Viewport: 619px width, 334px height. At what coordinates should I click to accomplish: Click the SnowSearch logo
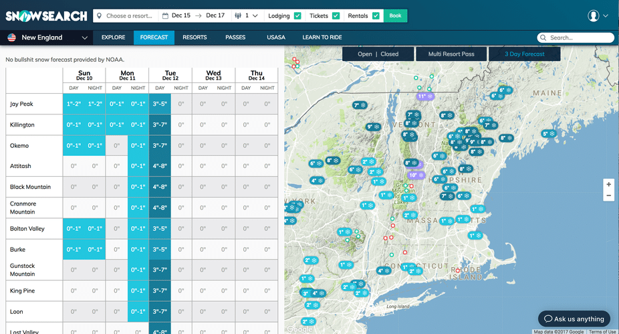(x=46, y=16)
